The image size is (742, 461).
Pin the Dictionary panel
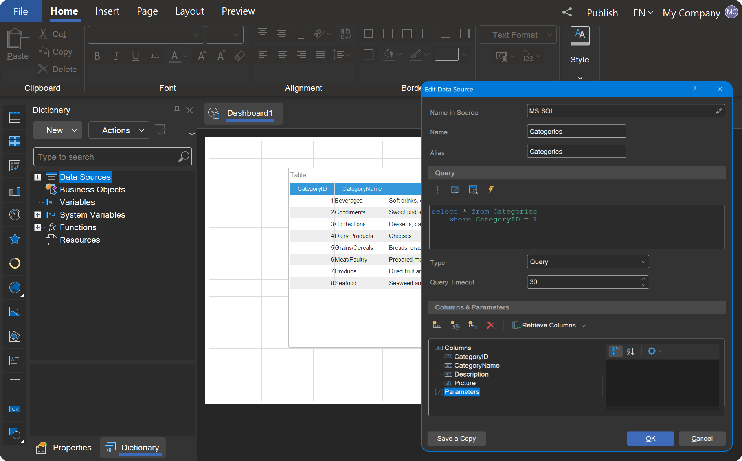(177, 110)
